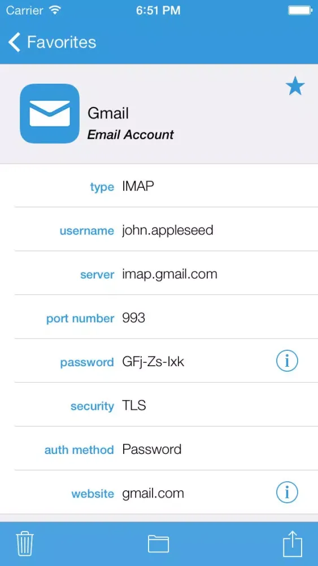The image size is (318, 566).
Task: Tap the auth method field label
Action: tap(79, 450)
